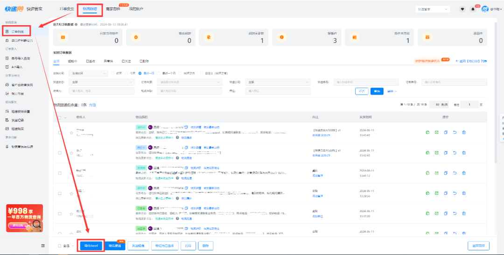
Task: Click the copy icon in the 13:41:13 row
Action: [446, 173]
